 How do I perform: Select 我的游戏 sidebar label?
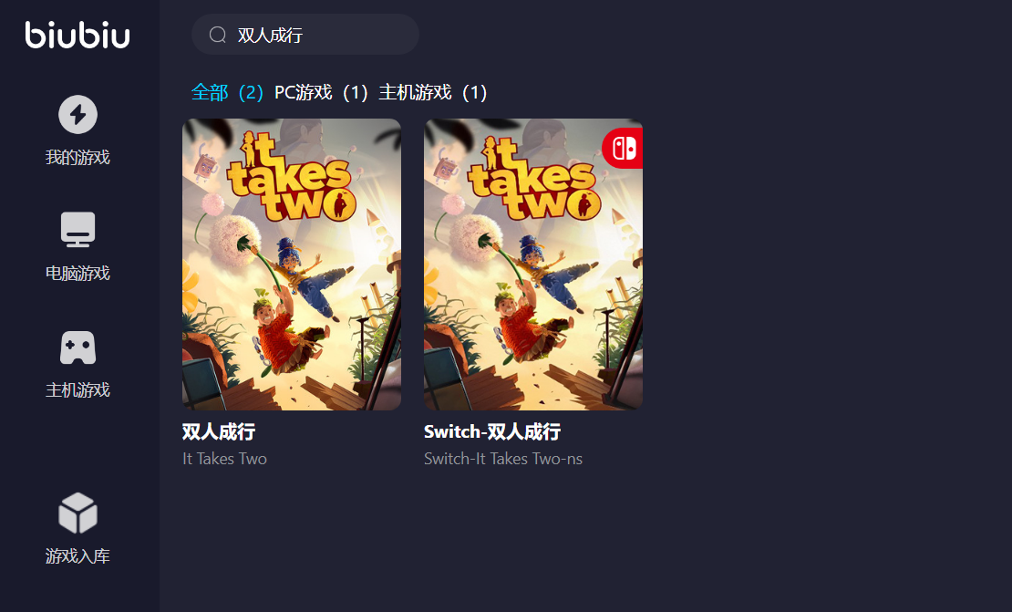[x=78, y=157]
